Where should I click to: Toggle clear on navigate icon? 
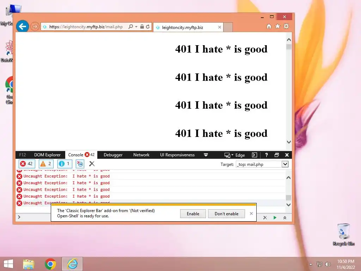point(80,164)
